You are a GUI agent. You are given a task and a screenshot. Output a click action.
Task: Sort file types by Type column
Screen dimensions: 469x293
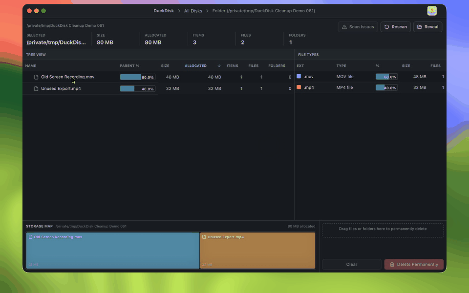point(341,66)
